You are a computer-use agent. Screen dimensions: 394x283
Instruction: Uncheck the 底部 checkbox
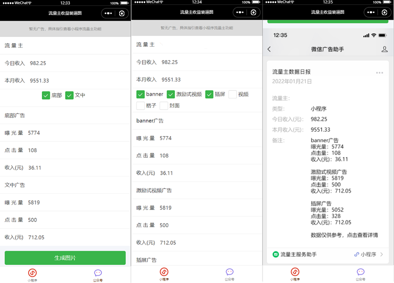46,95
